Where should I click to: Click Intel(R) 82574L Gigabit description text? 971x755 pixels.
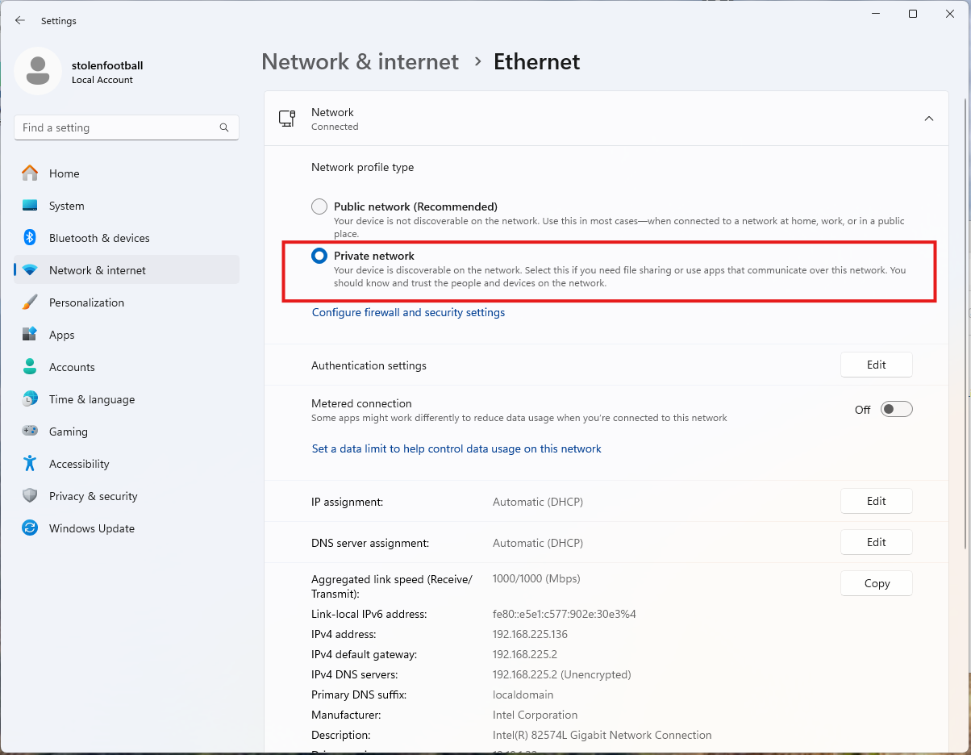coord(602,735)
